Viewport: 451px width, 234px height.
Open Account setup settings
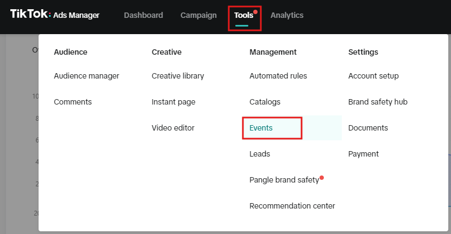373,76
